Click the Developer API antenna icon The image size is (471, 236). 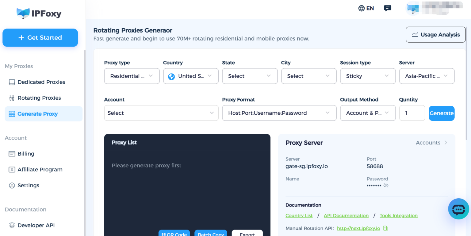click(12, 225)
